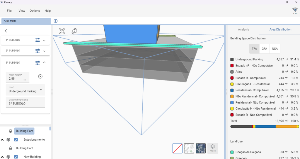Select the GFA area mode
Screen dimensions: 300x159
click(x=265, y=49)
